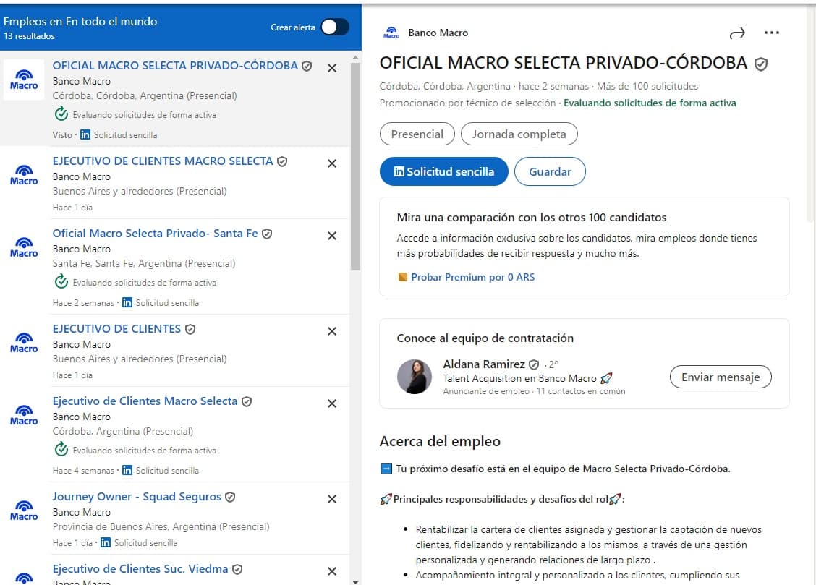The width and height of the screenshot is (816, 585).
Task: Click Aldana Ramirez's profile photo
Action: (415, 377)
